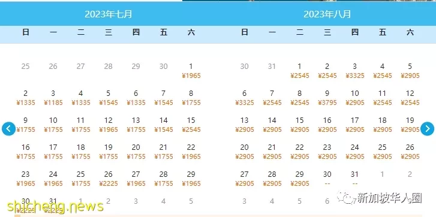Choose July 14 priced ¥1545

[164, 125]
